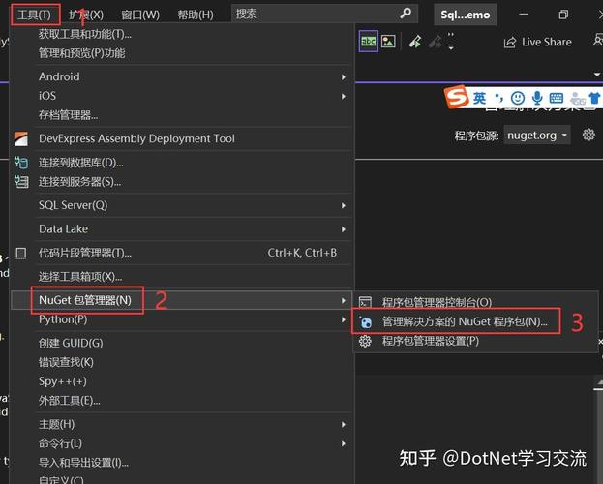The width and height of the screenshot is (603, 484).
Task: Click the abc text toolbar icon
Action: [x=369, y=41]
